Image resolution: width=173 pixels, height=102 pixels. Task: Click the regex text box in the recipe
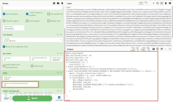33,8
